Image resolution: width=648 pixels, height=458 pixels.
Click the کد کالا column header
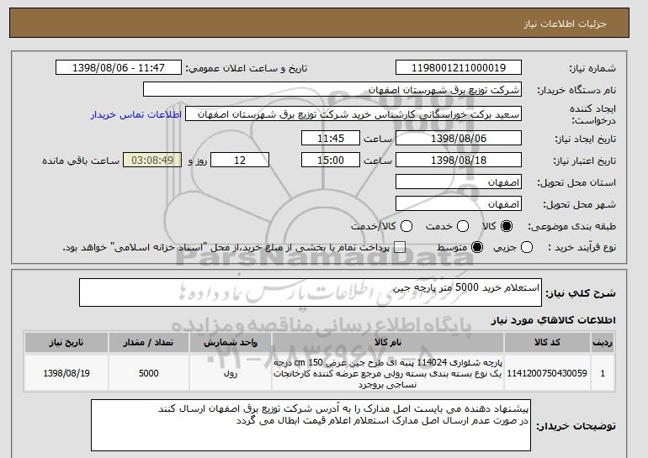547,343
